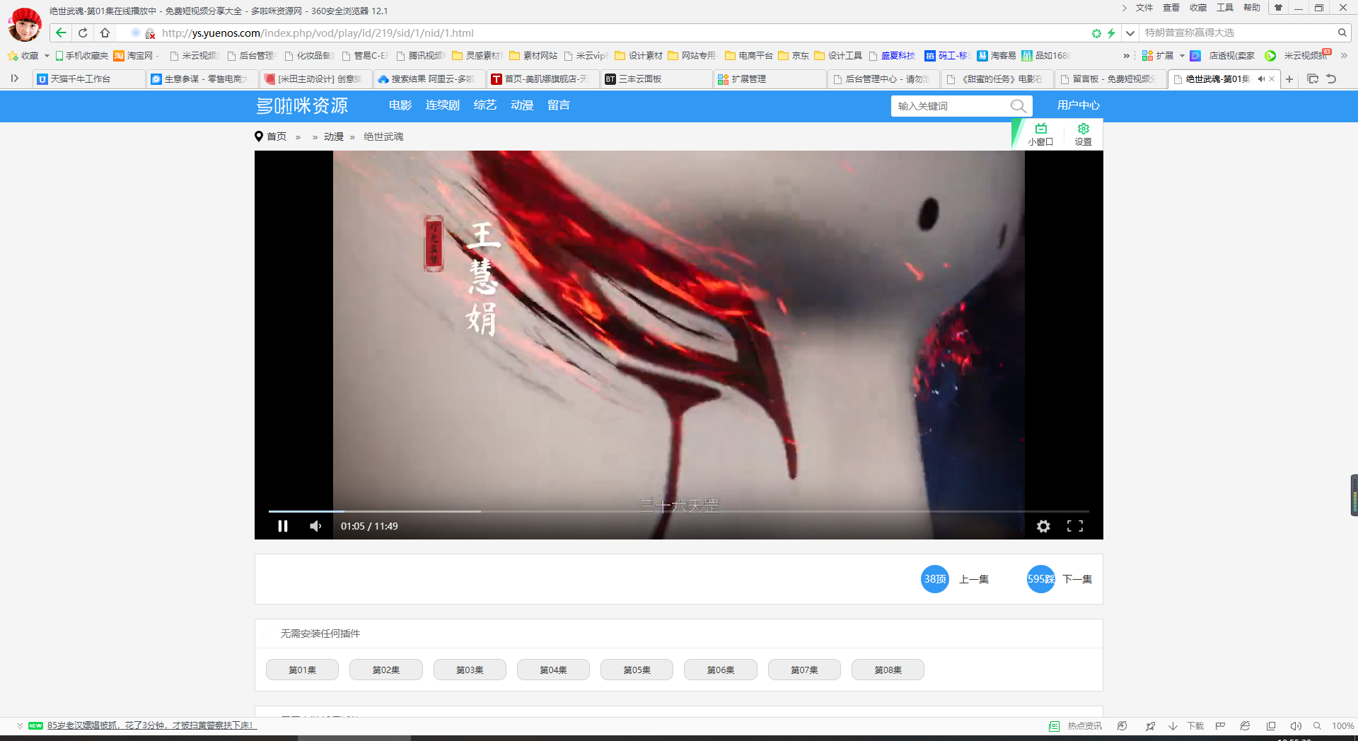
Task: Play episode 第08集
Action: [888, 670]
